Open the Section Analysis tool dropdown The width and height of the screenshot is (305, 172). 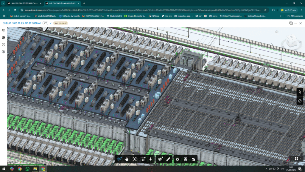[x=161, y=159]
